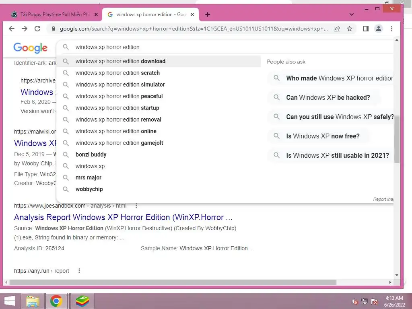Choose suggestion 'windows xp horror edition simulator'
This screenshot has width=412, height=309.
point(159,84)
